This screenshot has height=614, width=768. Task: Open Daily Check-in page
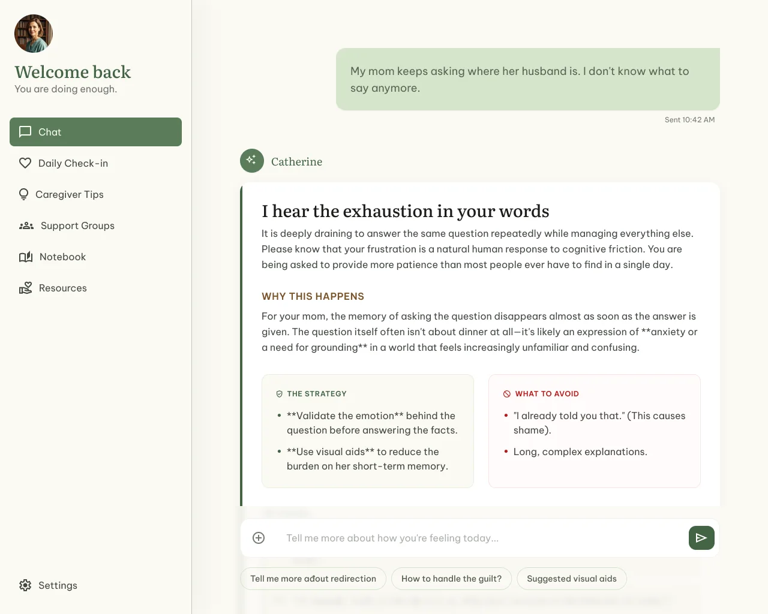click(95, 163)
